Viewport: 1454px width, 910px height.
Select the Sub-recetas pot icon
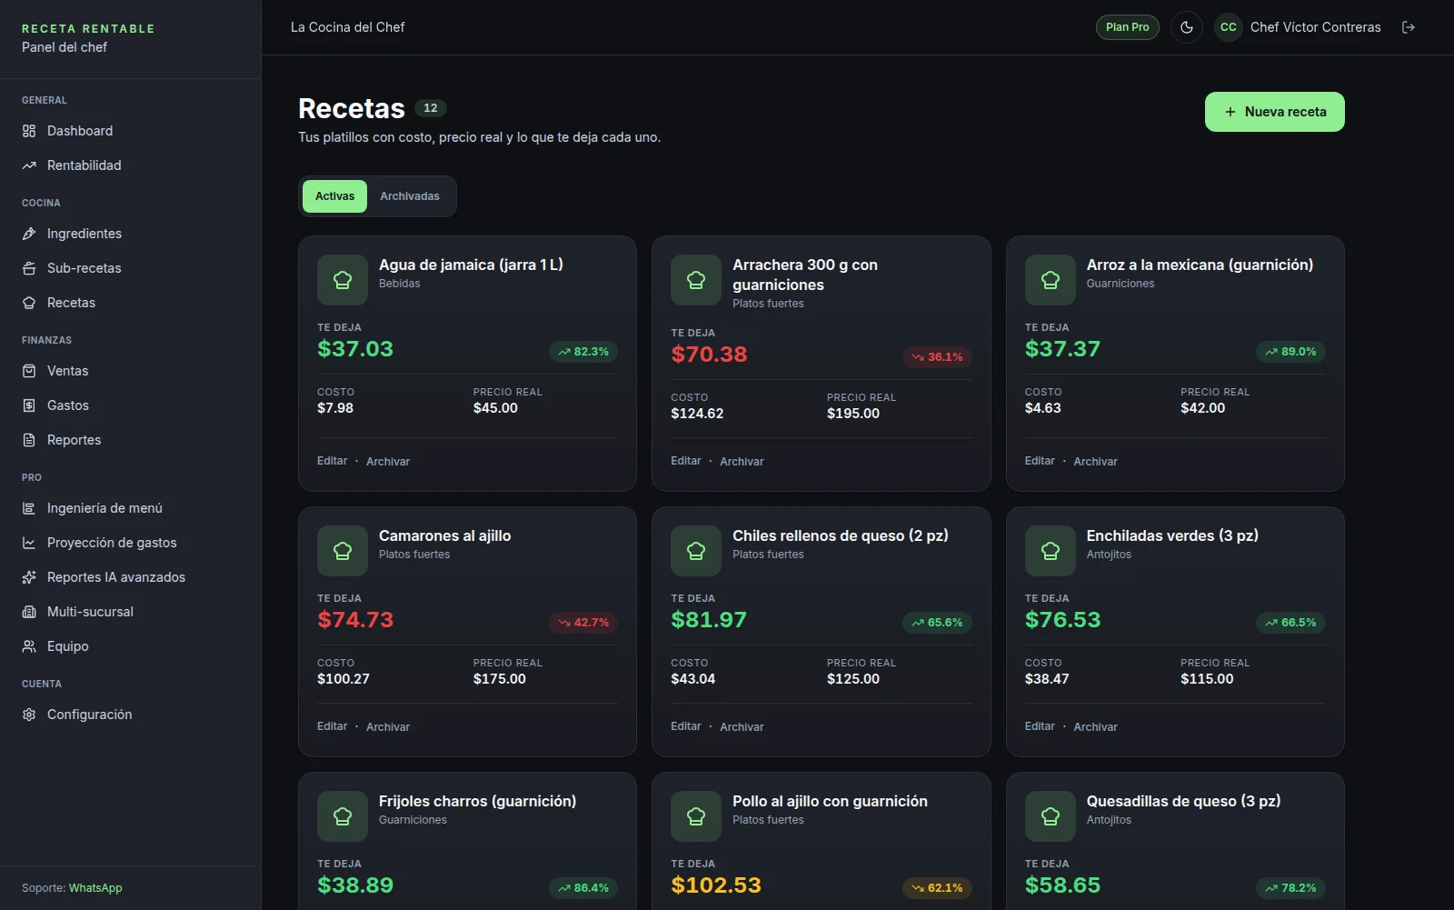click(29, 268)
